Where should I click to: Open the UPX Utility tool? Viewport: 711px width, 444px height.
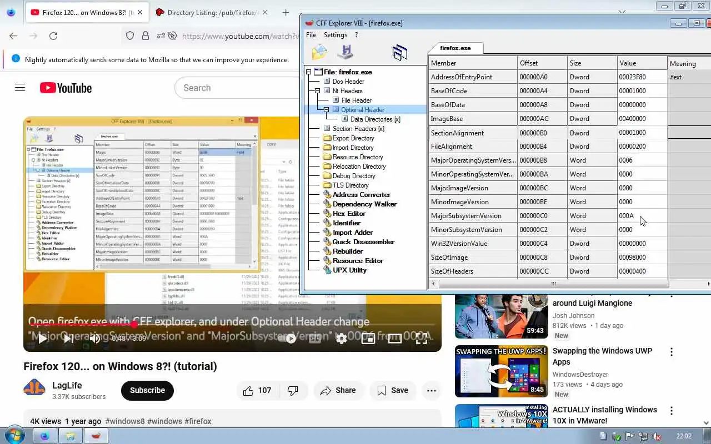click(350, 270)
